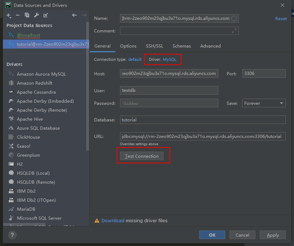This screenshot has height=246, width=294.
Task: Select Azure SQL Database driver
Action: (38, 128)
